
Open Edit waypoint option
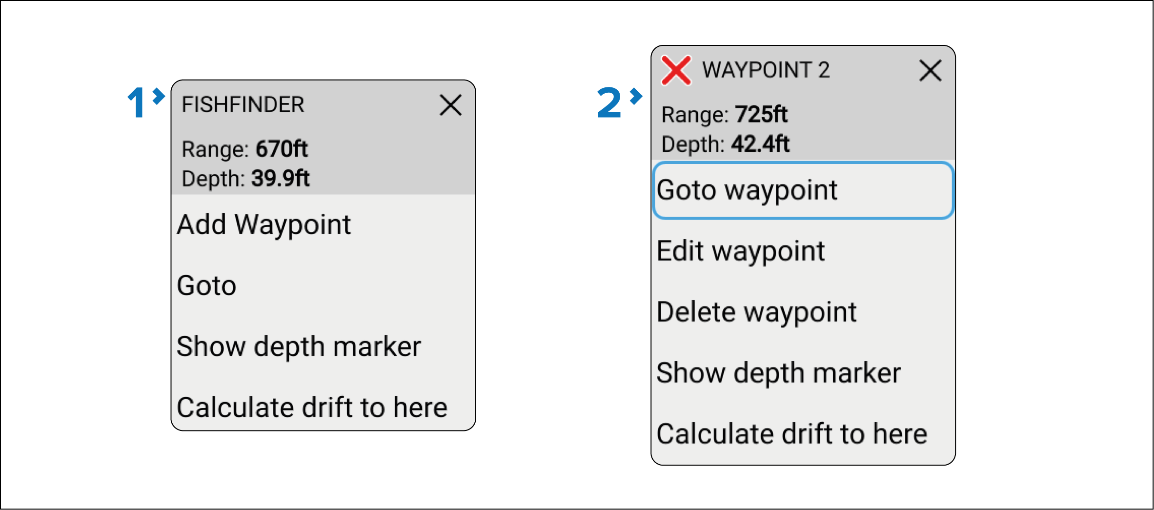[x=740, y=251]
